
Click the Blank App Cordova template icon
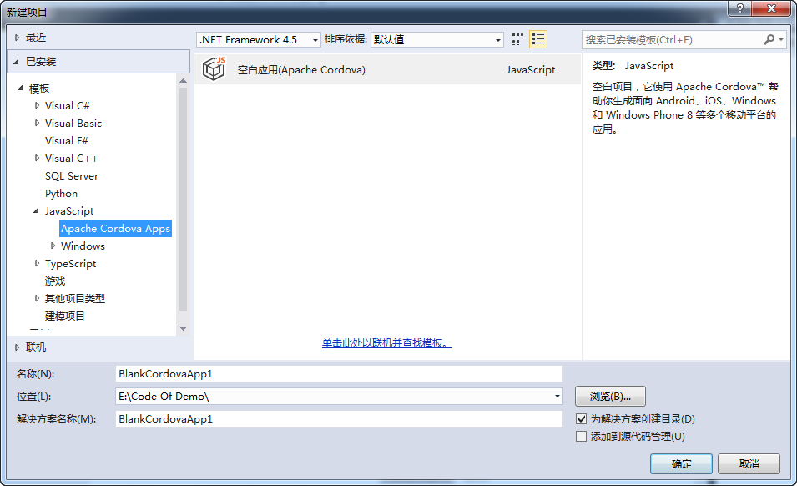214,70
